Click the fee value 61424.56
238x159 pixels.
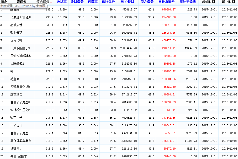tap(191, 110)
